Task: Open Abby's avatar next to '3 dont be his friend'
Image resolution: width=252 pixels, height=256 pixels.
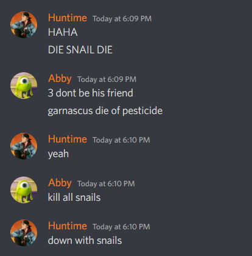Action: pyautogui.click(x=24, y=86)
